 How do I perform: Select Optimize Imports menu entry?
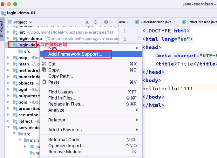click(x=91, y=146)
